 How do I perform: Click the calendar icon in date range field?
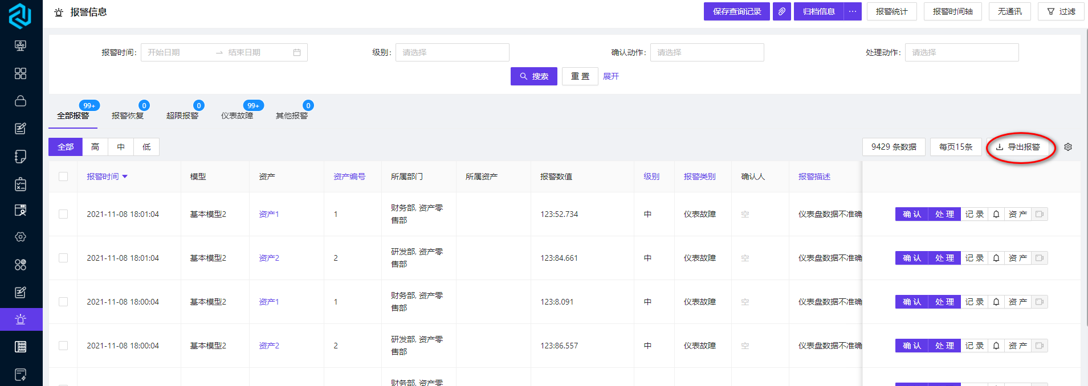(297, 52)
